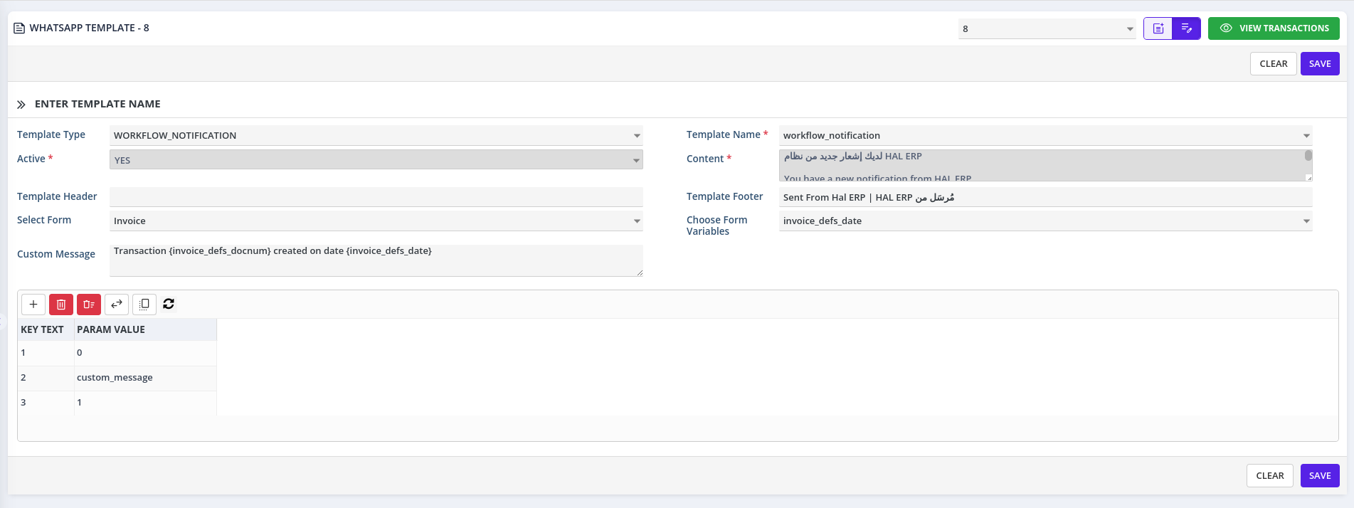Click the Content box scrollbar
The height and width of the screenshot is (508, 1354).
pos(1308,157)
